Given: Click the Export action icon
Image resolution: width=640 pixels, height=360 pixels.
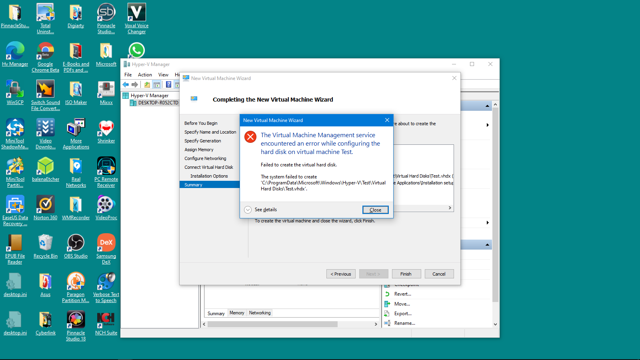Looking at the screenshot, I should [x=387, y=314].
